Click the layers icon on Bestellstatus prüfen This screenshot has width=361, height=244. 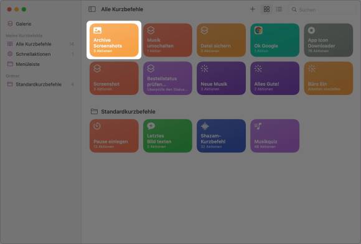coord(151,68)
